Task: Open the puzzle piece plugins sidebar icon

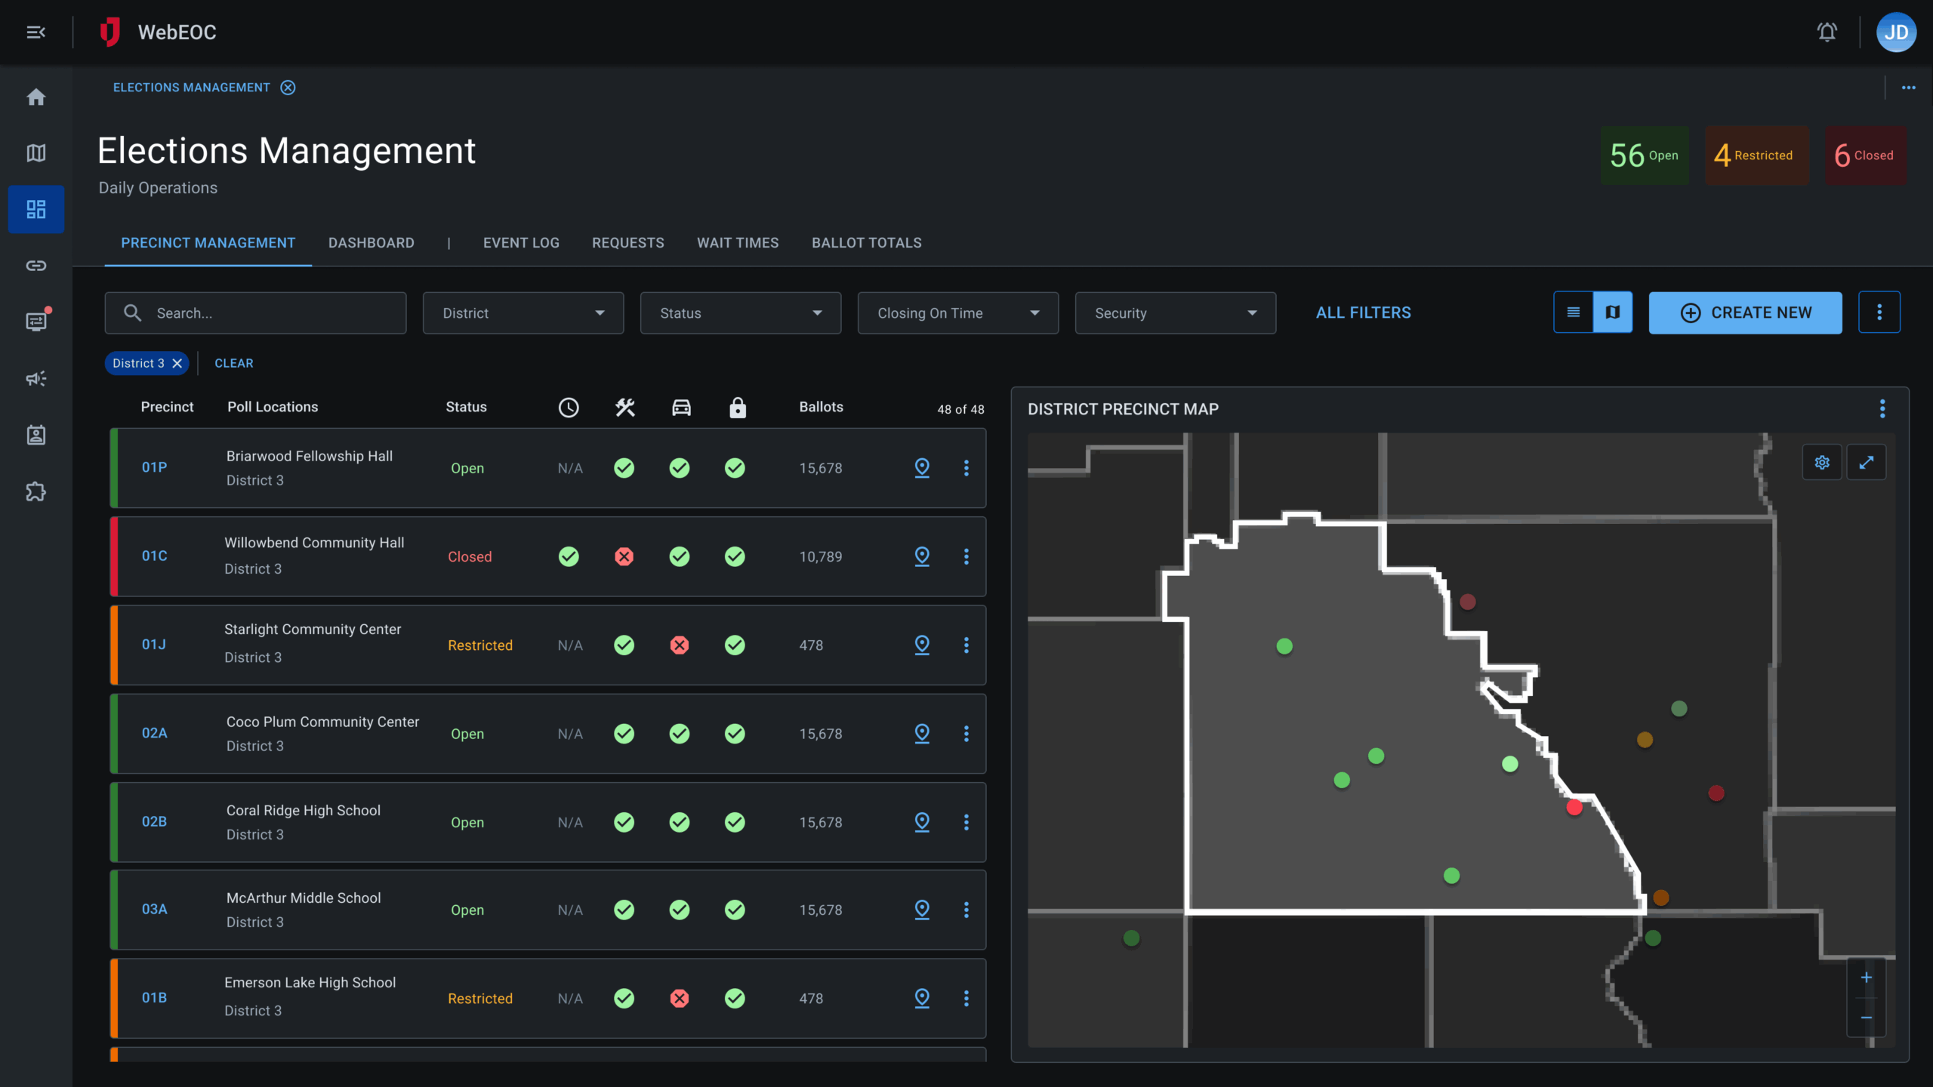Action: (36, 491)
